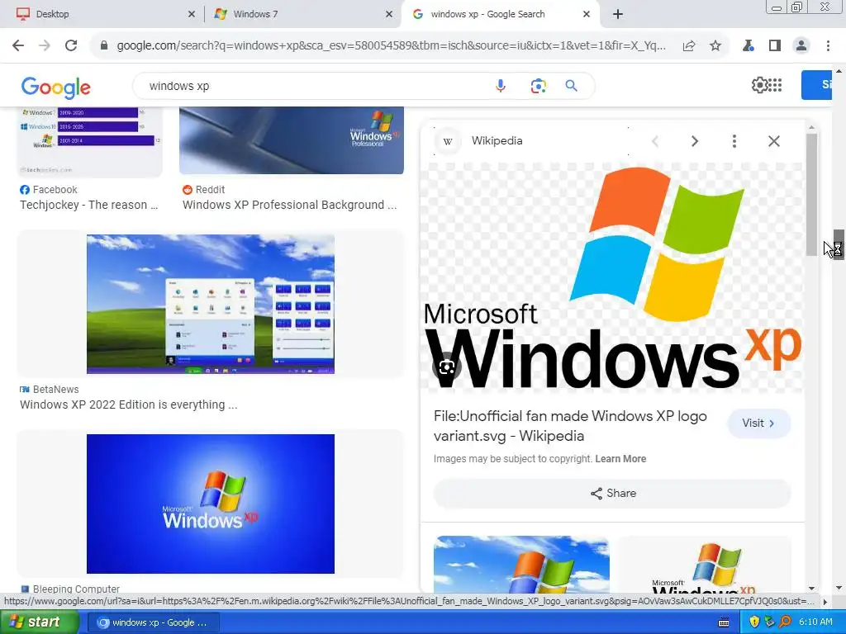Click the Wikipedia favicon in preview header
This screenshot has width=846, height=634.
point(448,141)
